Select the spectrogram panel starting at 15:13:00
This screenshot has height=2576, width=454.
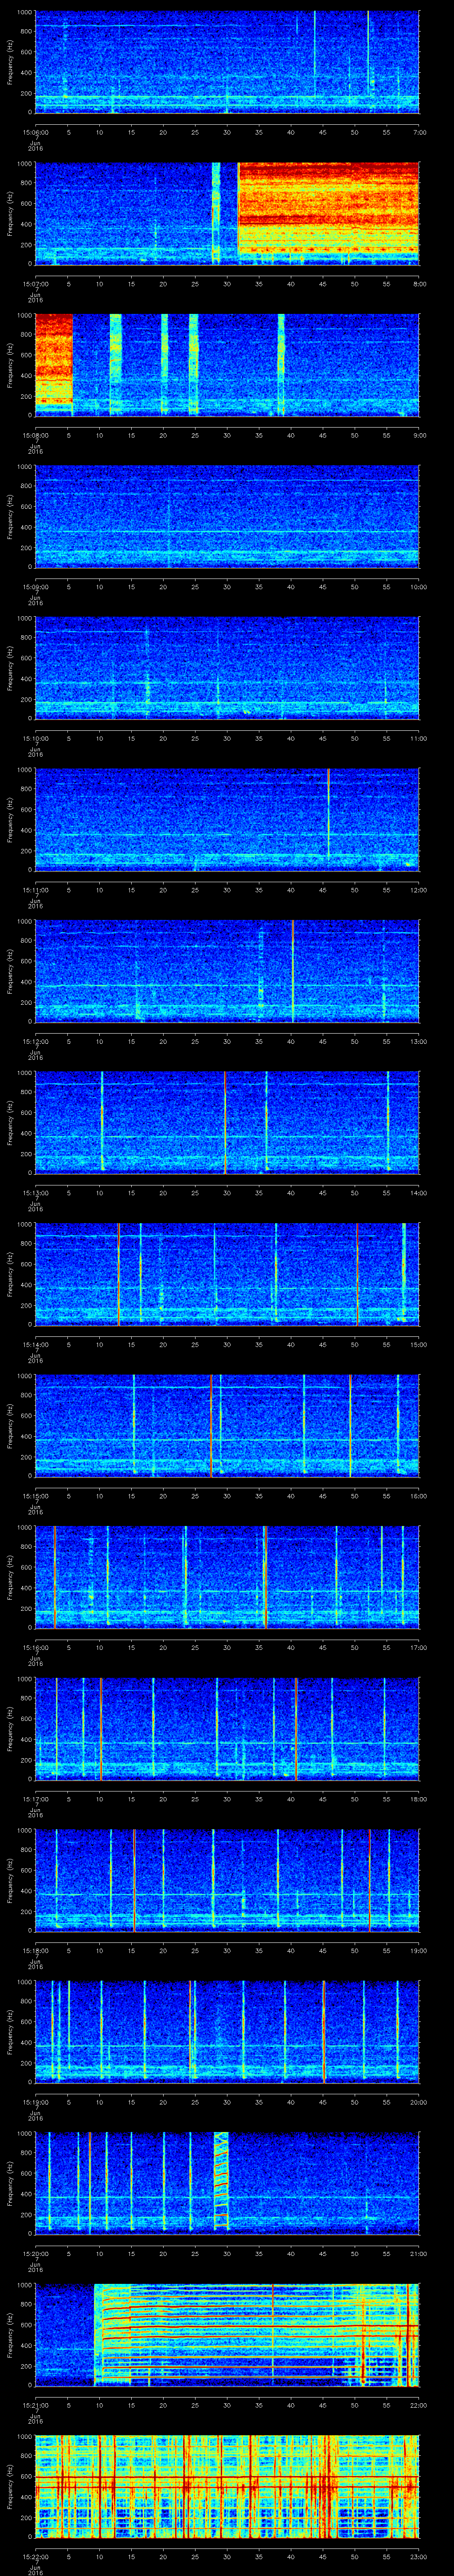pos(227,1122)
